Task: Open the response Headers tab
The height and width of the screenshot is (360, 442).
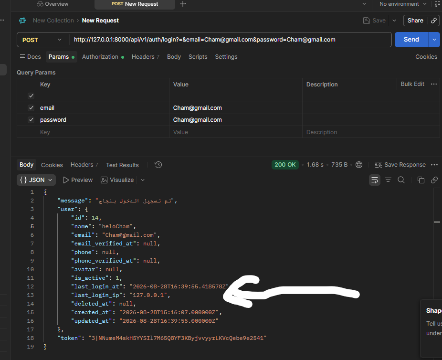Action: [84, 165]
